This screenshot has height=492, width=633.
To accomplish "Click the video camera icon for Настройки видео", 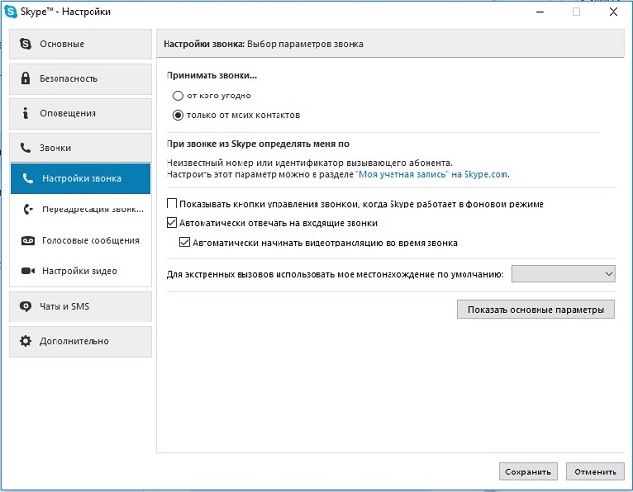I will coord(28,271).
